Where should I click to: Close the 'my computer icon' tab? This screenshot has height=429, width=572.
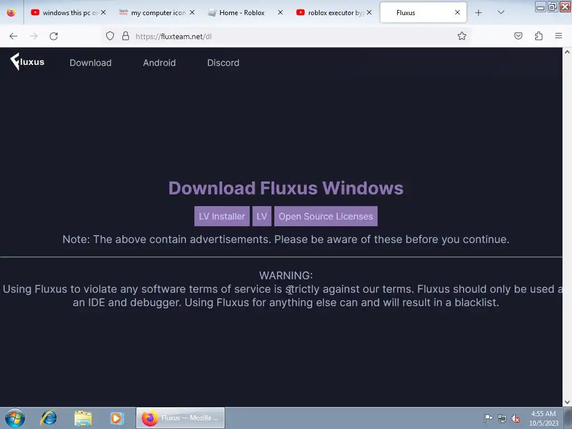(192, 12)
